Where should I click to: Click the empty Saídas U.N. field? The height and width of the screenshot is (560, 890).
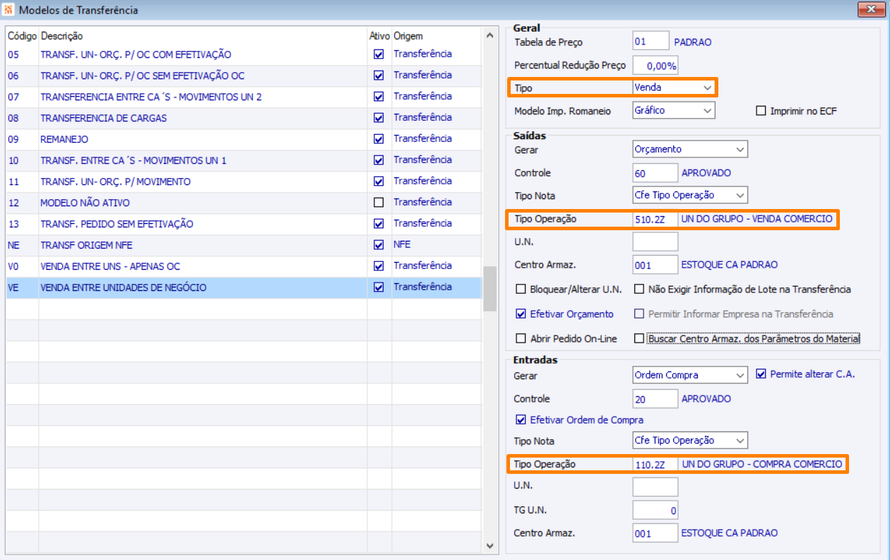[x=655, y=242]
